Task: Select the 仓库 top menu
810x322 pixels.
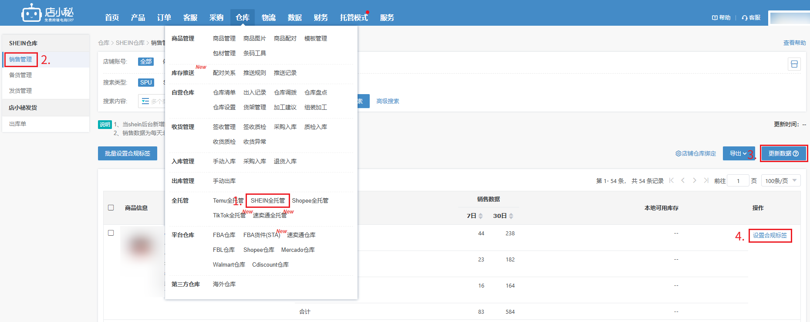Action: pyautogui.click(x=243, y=17)
